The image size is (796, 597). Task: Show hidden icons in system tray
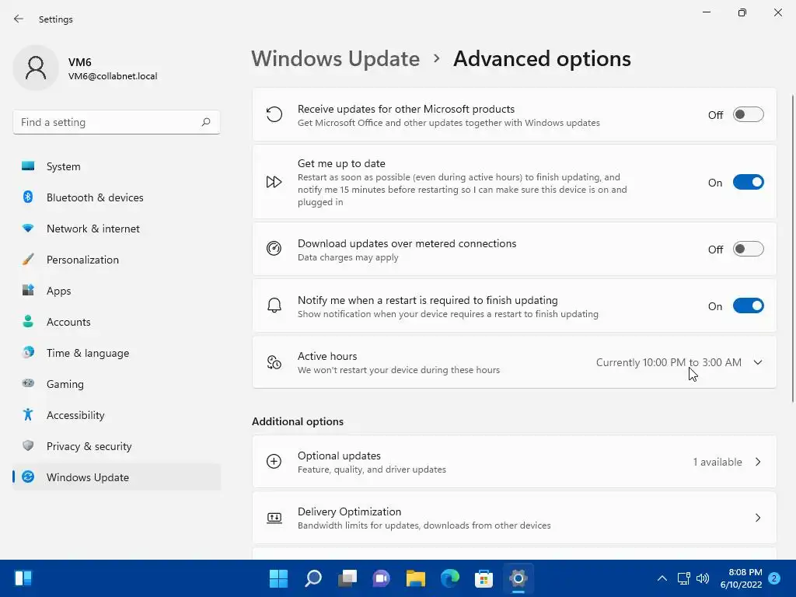[662, 578]
